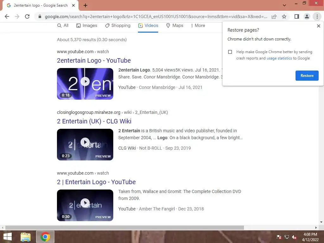Open Action Center flag tray icon
The image size is (324, 243).
pyautogui.click(x=279, y=237)
